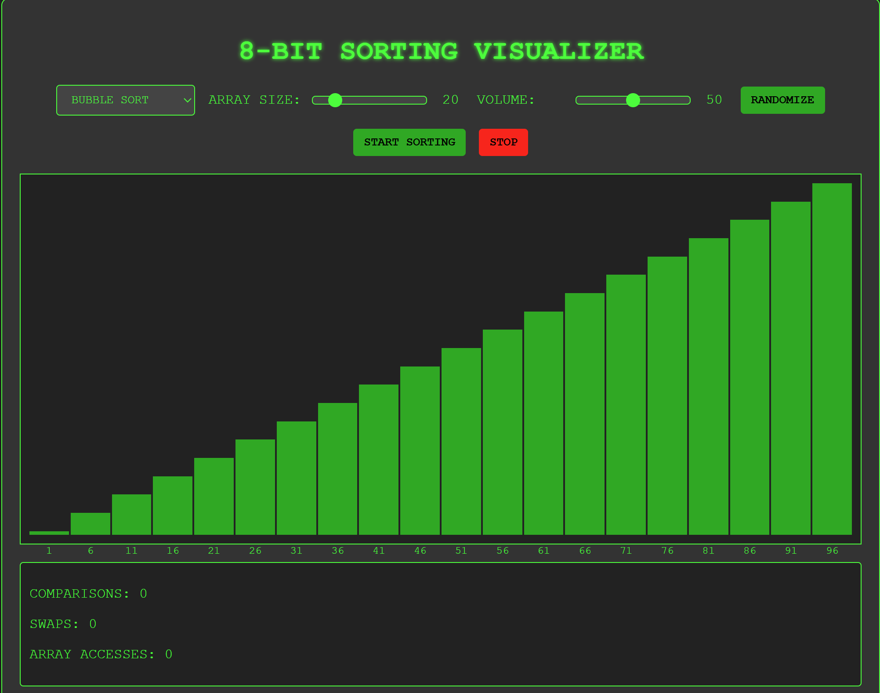Click the Array Size slider handle
The width and height of the screenshot is (880, 693).
[335, 100]
